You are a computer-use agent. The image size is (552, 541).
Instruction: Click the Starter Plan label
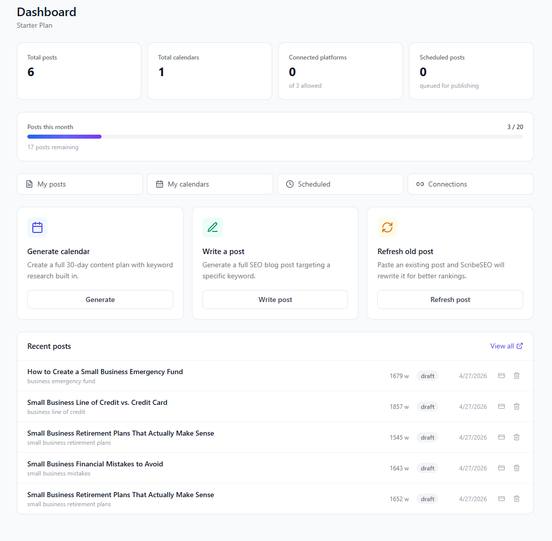[34, 25]
